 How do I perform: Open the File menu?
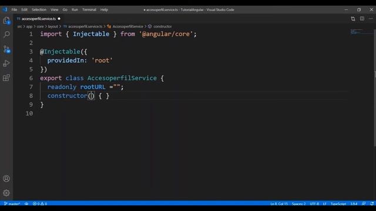(x=14, y=10)
